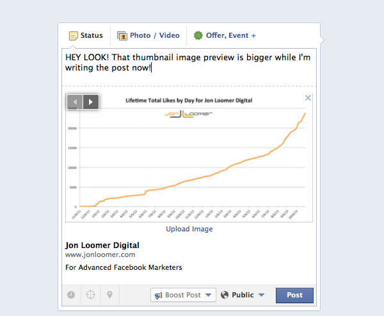Click the blue Post button
Viewport: 384px width, 316px height.
point(294,295)
